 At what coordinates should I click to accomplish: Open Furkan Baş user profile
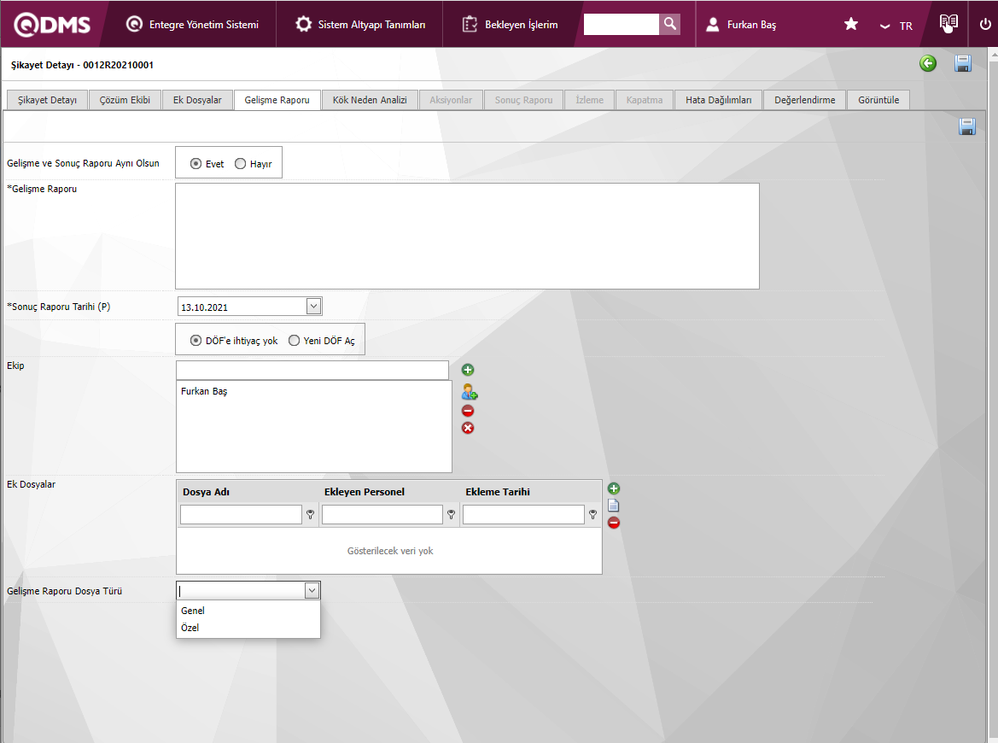(741, 24)
